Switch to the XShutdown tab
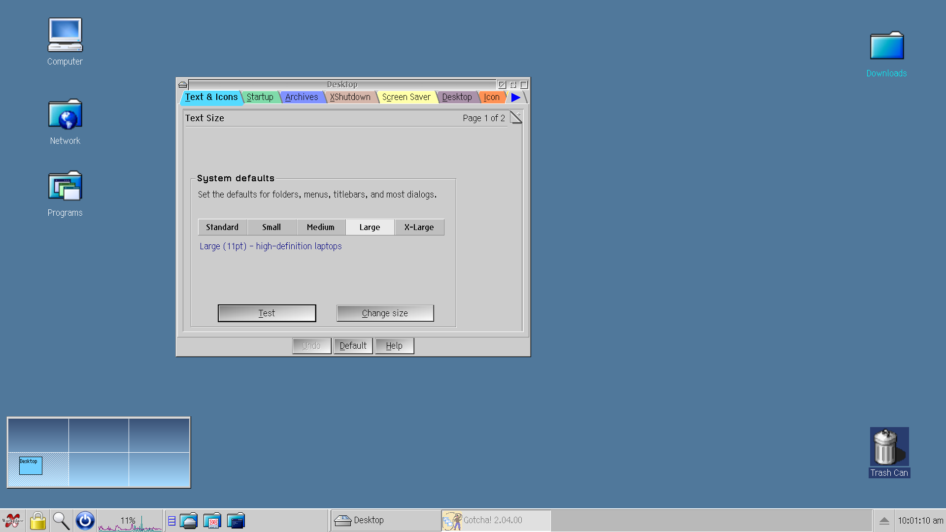 [350, 98]
